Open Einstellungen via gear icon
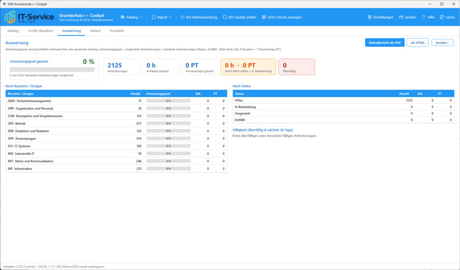The height and width of the screenshot is (270, 460). [370, 17]
